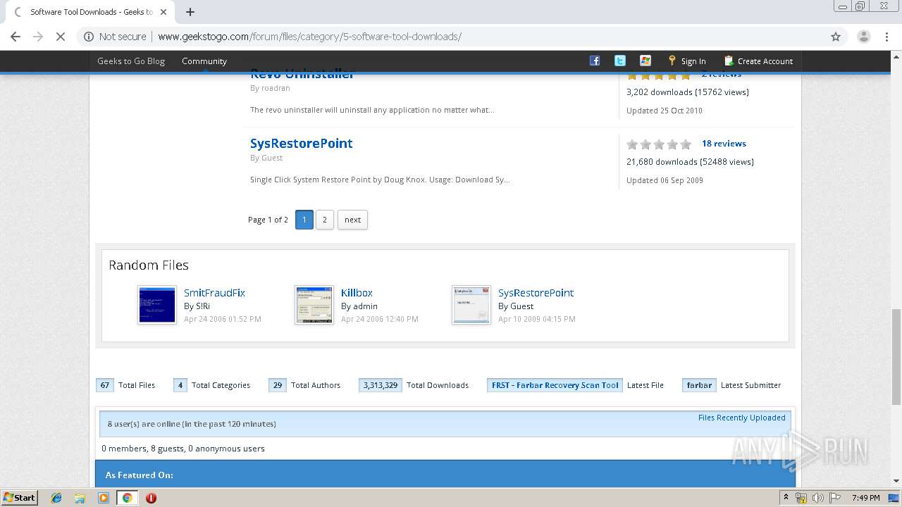
Task: Bookmark this page with the star icon
Action: (836, 37)
